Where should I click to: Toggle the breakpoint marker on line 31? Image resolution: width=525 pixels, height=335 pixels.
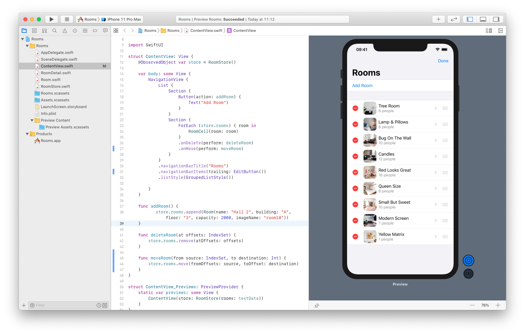pyautogui.click(x=113, y=171)
